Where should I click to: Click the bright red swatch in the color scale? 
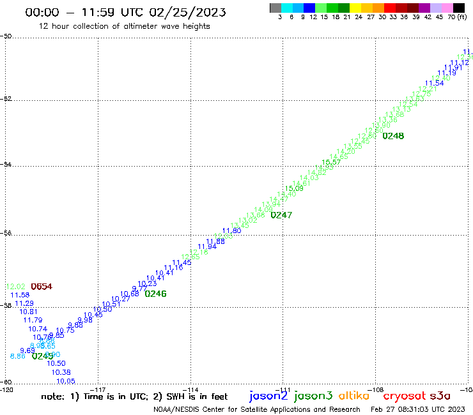[390, 8]
